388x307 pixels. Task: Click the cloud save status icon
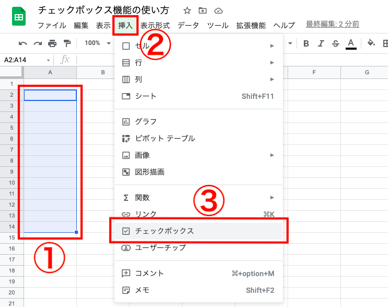218,10
